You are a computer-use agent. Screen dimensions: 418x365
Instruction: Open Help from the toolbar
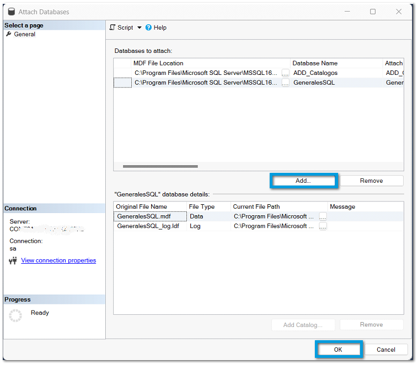pos(156,28)
